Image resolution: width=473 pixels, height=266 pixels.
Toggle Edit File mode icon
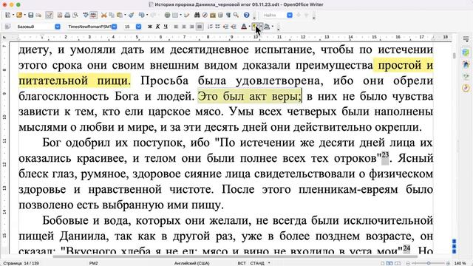point(50,15)
